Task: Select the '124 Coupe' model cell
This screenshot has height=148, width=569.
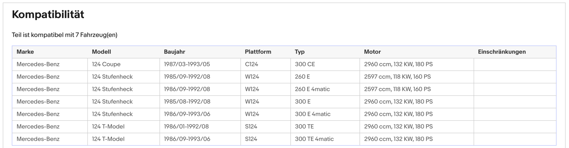Action: pyautogui.click(x=123, y=64)
